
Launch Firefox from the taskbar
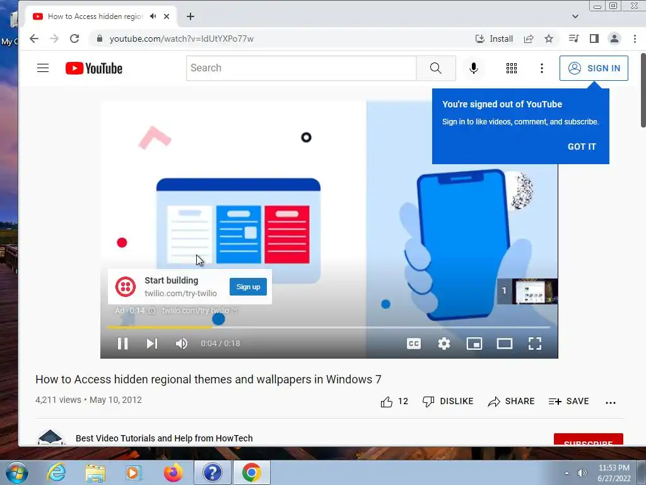173,472
